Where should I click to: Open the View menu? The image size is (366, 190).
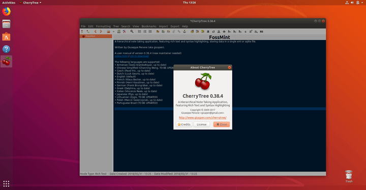pyautogui.click(x=136, y=26)
